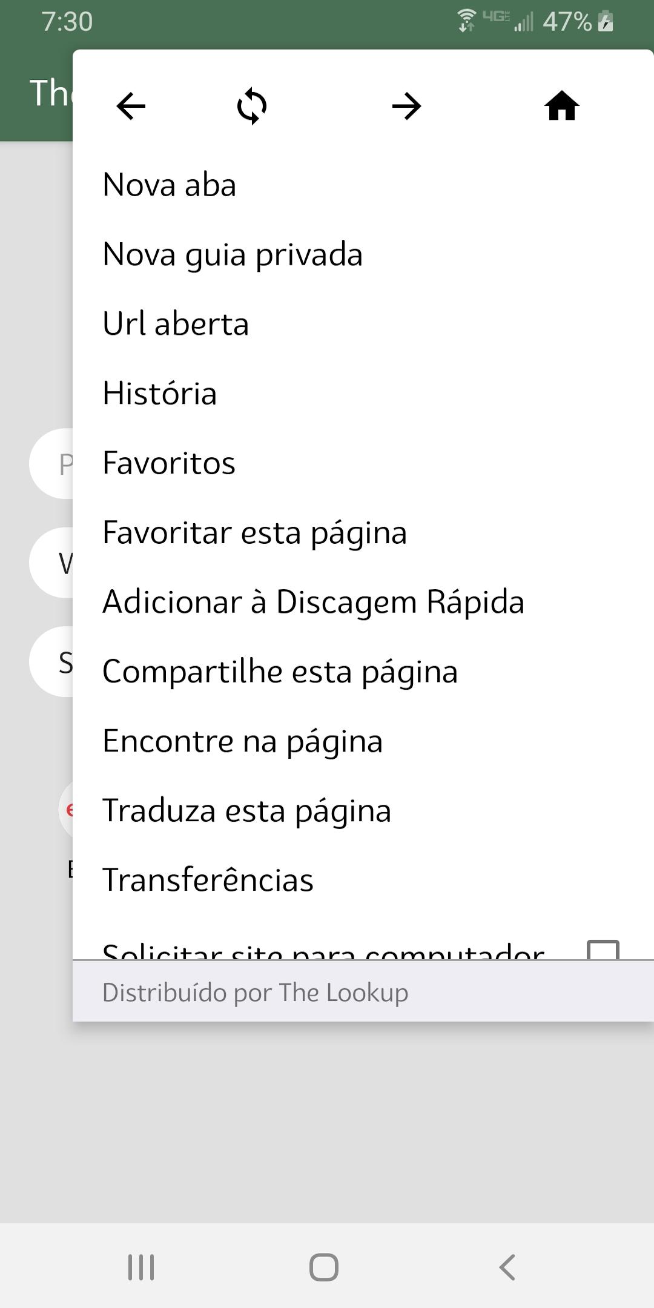The height and width of the screenshot is (1308, 654).
Task: Open Transferências from the menu
Action: coord(208,880)
